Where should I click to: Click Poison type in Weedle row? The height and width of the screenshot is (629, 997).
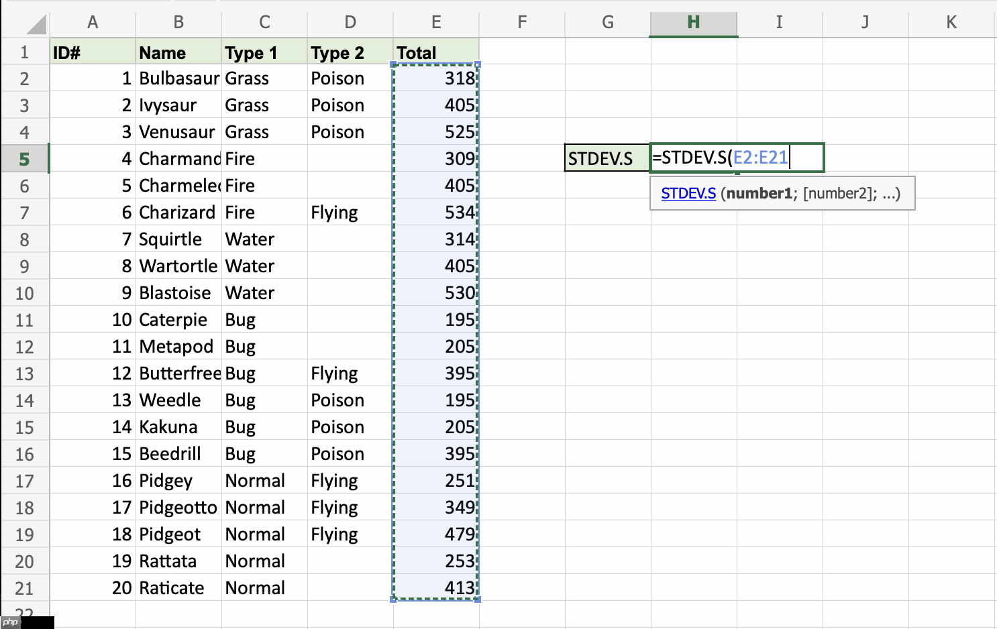(350, 400)
